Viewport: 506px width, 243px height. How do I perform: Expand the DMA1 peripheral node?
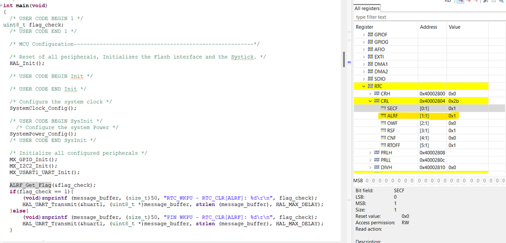(x=364, y=64)
